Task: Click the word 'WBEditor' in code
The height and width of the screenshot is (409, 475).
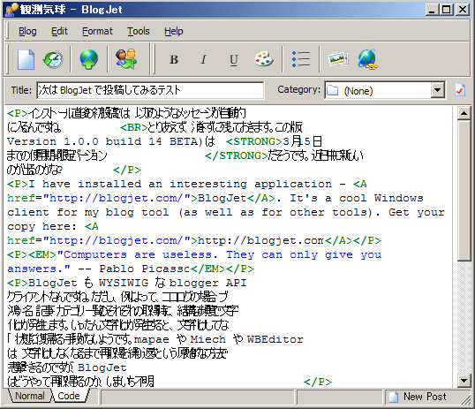Action: 275,339
